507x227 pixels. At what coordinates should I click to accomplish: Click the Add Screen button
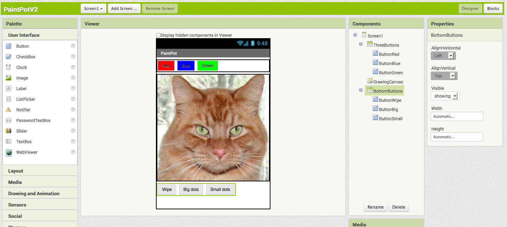pos(124,8)
